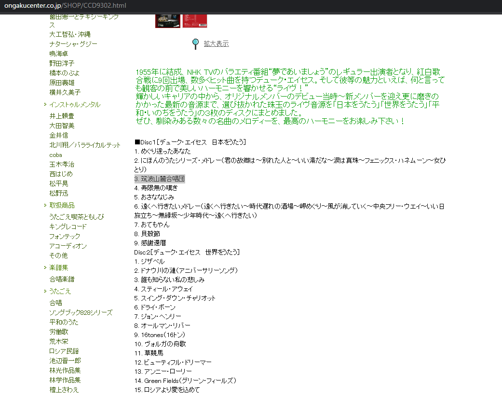Click track 4. スティール・アウェイ
This screenshot has height=394, width=502.
tap(163, 289)
